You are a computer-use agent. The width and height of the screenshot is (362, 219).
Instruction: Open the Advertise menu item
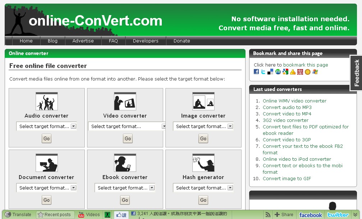point(83,41)
